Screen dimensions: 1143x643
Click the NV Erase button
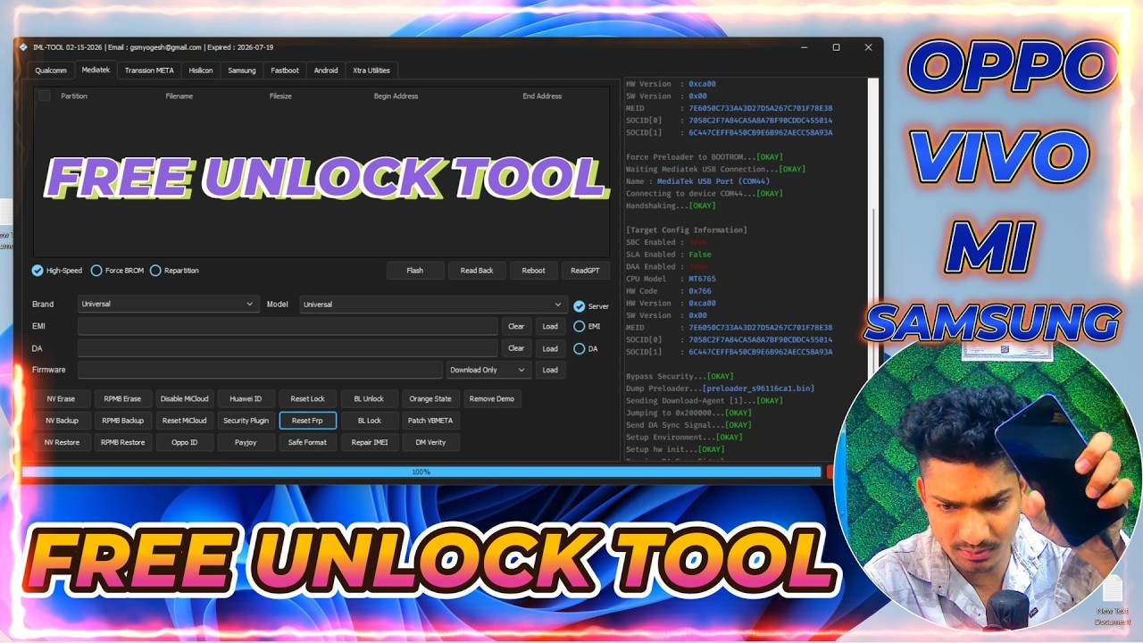tap(61, 399)
